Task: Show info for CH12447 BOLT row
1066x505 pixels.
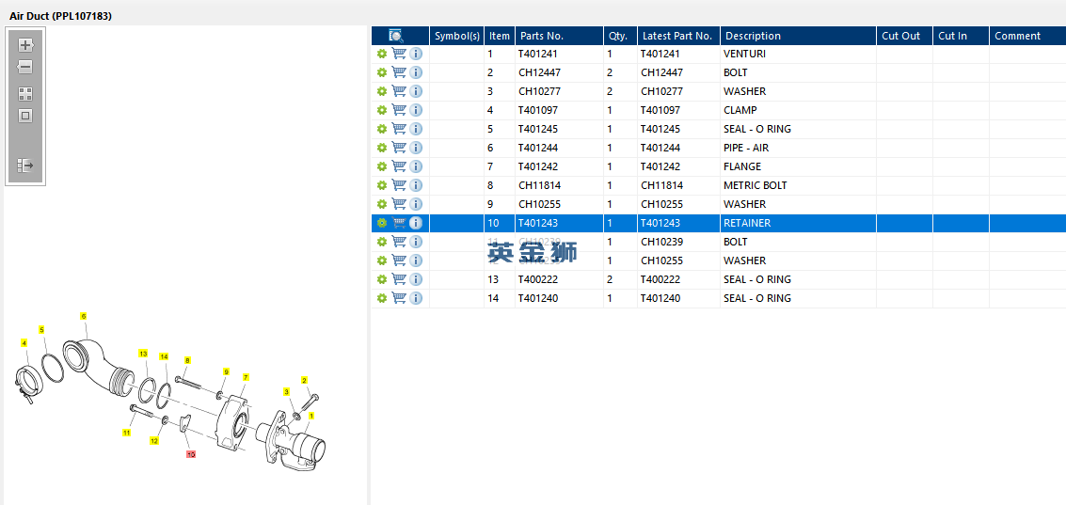Action: coord(416,72)
